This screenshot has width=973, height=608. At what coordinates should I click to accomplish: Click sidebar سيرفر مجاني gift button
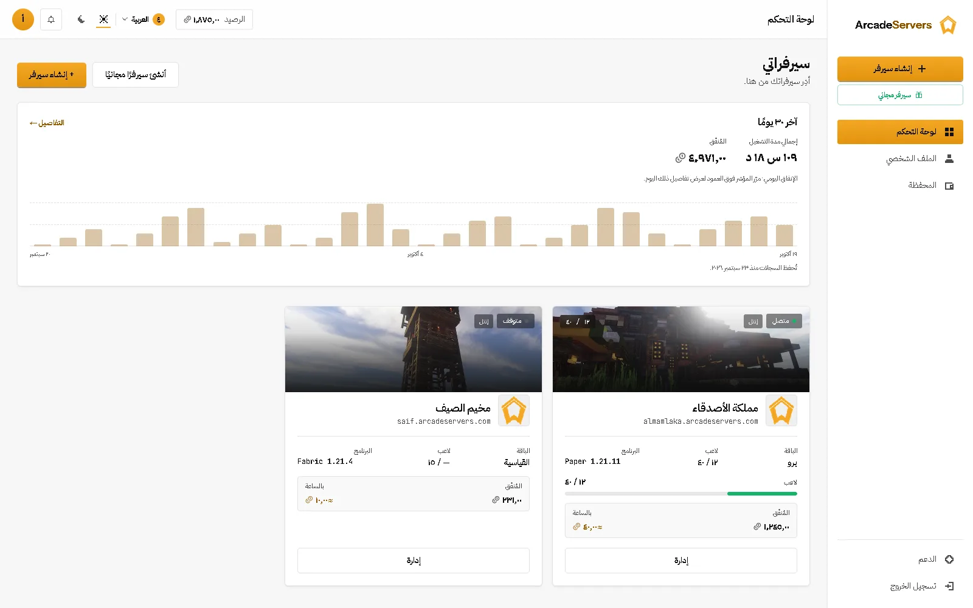(900, 95)
